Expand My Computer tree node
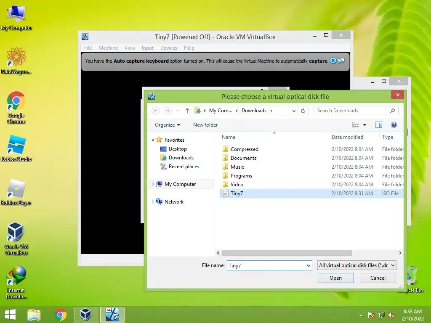The width and height of the screenshot is (431, 323). click(153, 184)
